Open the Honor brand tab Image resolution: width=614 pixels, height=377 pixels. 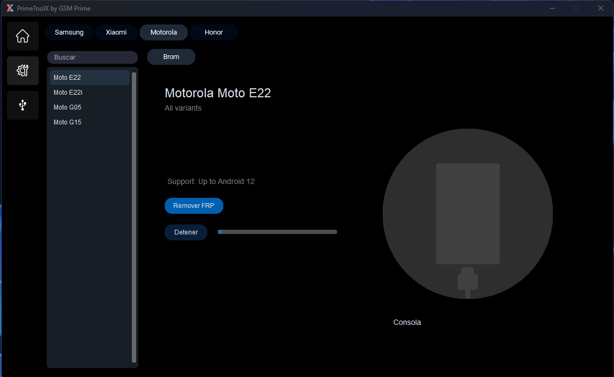[x=213, y=32]
